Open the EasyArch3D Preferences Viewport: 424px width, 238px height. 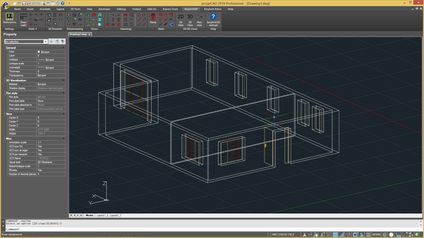coord(9,18)
